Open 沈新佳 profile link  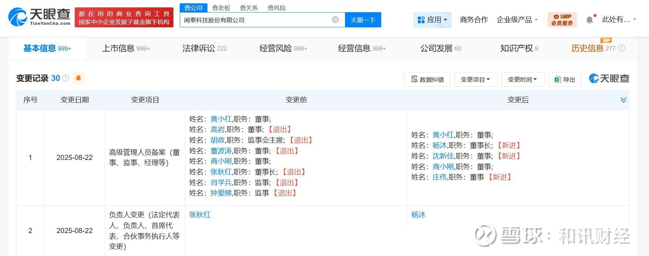coord(443,156)
